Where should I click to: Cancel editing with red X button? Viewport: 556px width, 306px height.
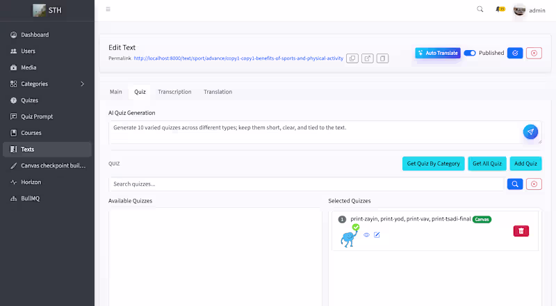pos(534,53)
